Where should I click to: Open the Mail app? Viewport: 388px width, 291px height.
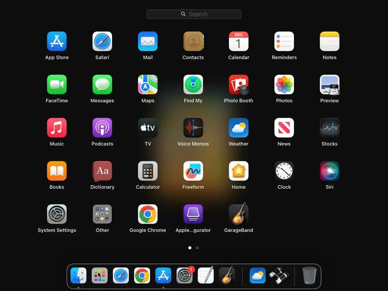(x=148, y=41)
